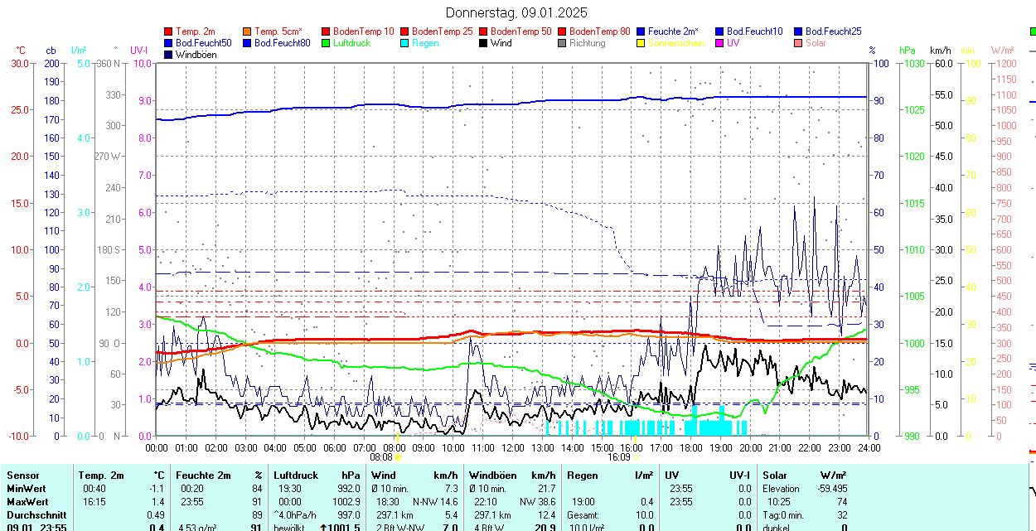The image size is (1036, 531).
Task: Click the cyan Regen legend square
Action: click(404, 43)
